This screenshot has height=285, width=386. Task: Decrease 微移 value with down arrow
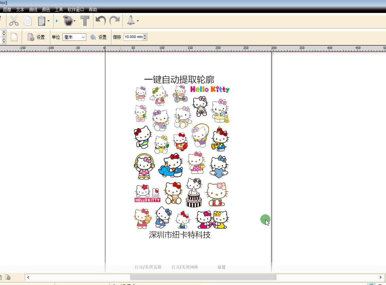coord(145,39)
